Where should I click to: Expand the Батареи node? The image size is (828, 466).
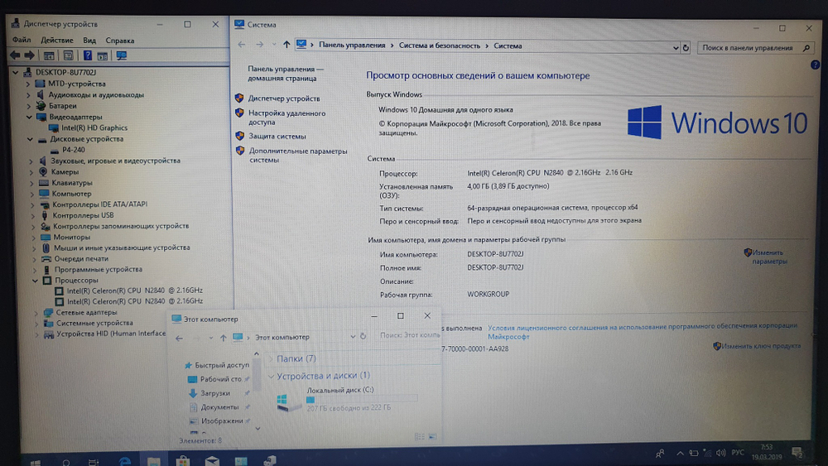(x=28, y=106)
